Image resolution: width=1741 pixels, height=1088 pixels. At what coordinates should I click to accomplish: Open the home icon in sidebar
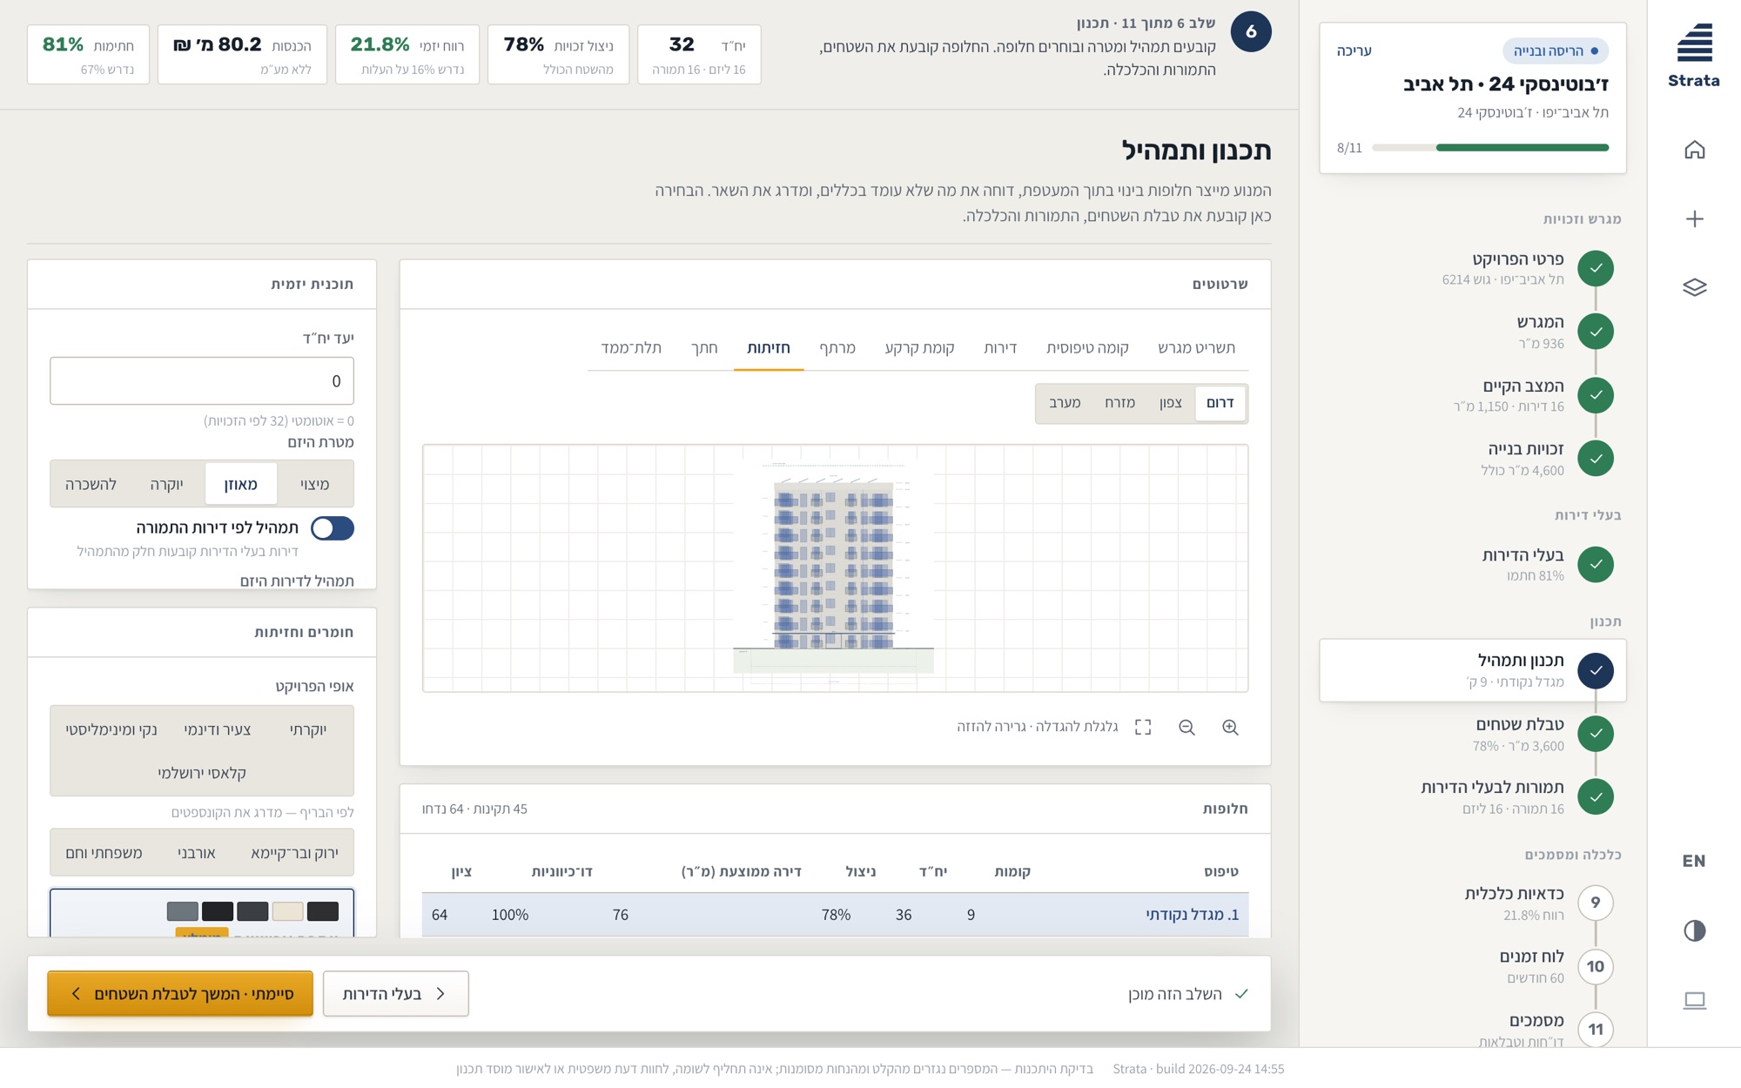point(1694,150)
